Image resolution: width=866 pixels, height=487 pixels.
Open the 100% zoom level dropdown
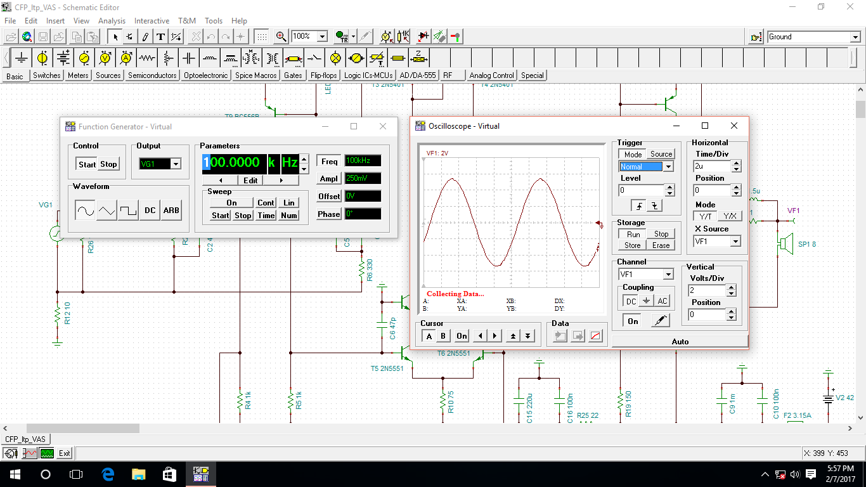pos(322,37)
